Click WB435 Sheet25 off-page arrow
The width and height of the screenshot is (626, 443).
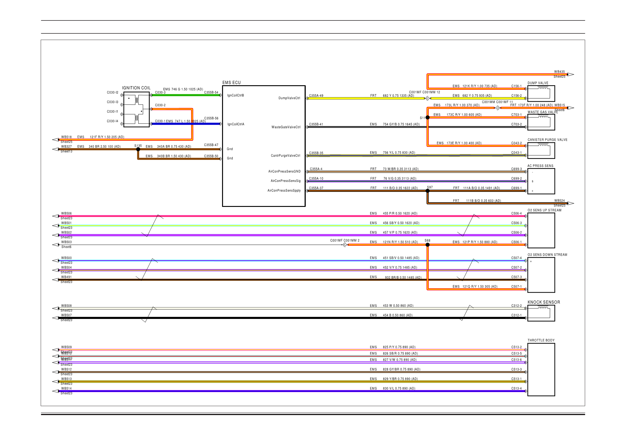click(x=570, y=74)
